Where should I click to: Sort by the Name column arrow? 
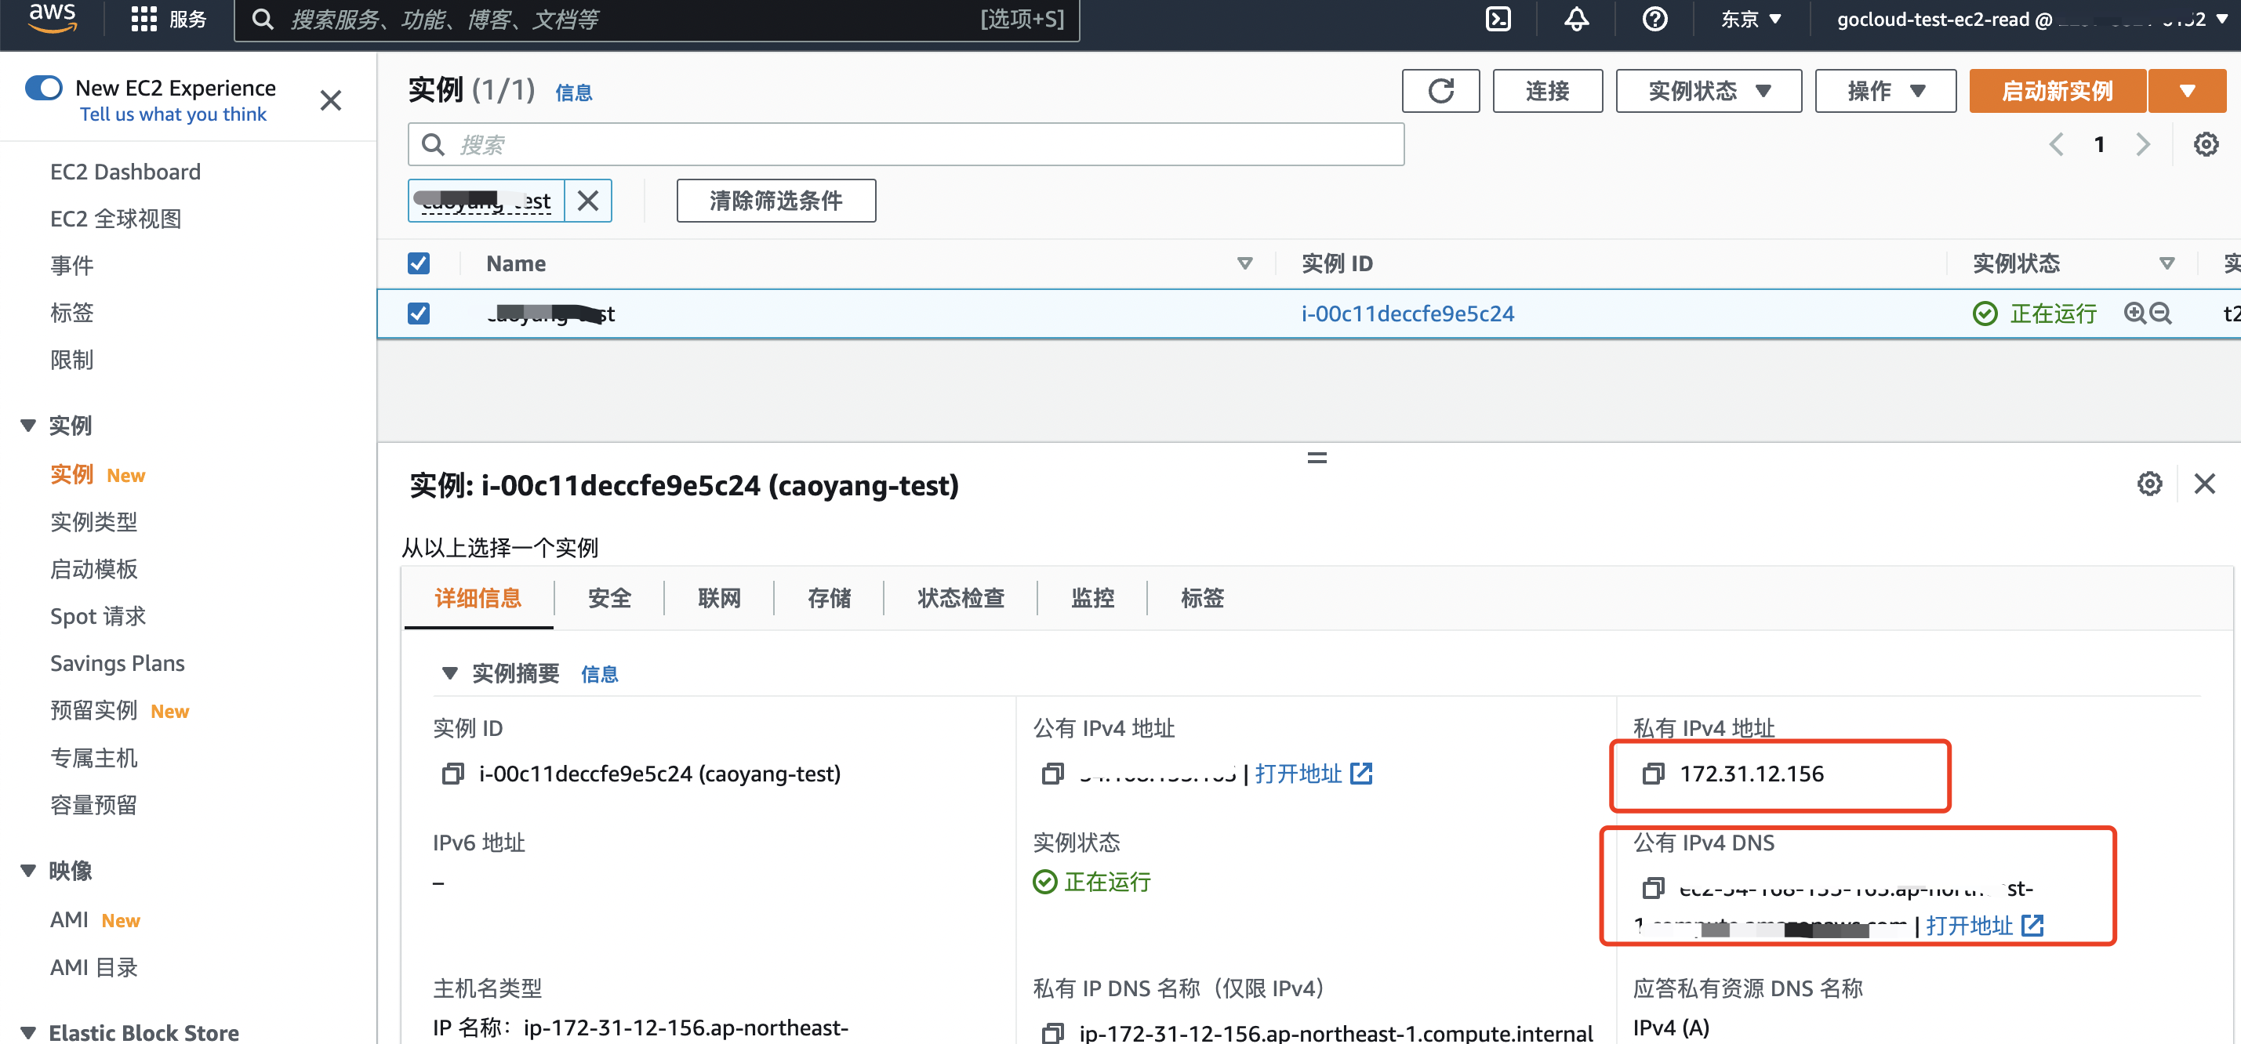click(1245, 263)
